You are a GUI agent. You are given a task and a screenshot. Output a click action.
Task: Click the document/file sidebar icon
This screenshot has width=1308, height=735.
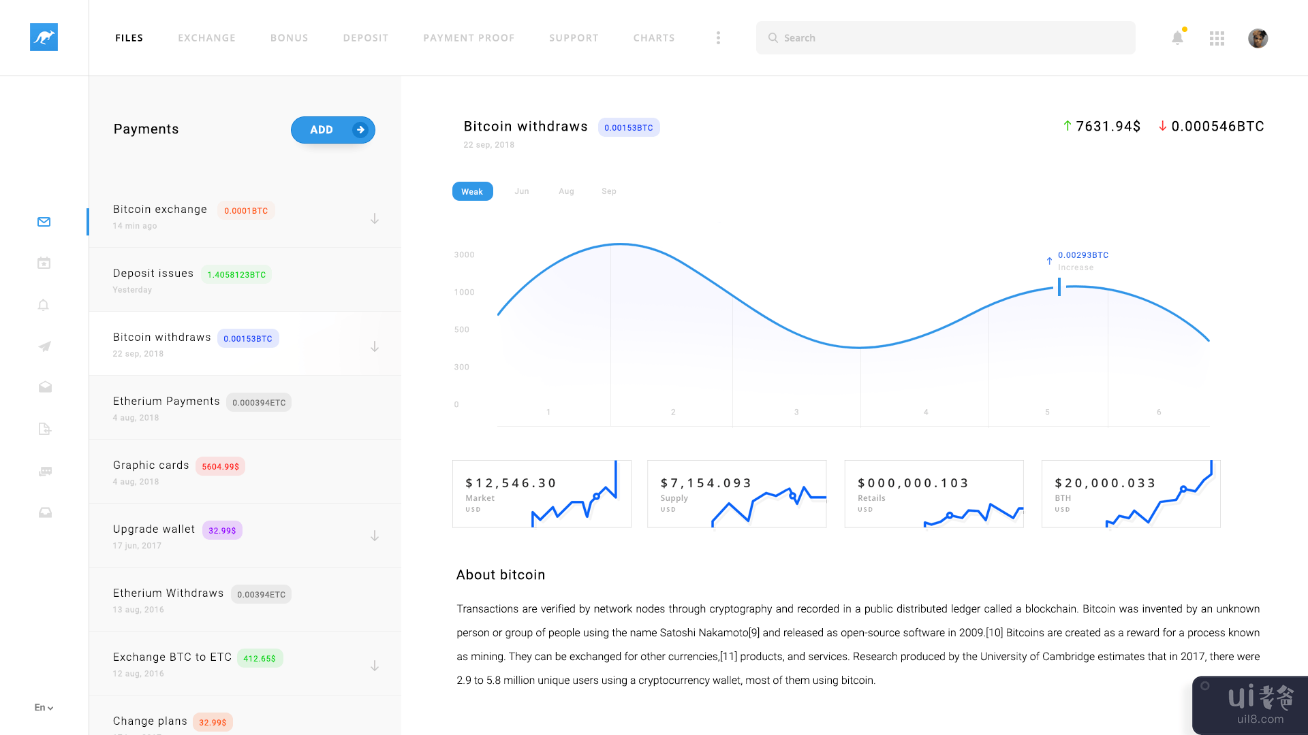[45, 429]
